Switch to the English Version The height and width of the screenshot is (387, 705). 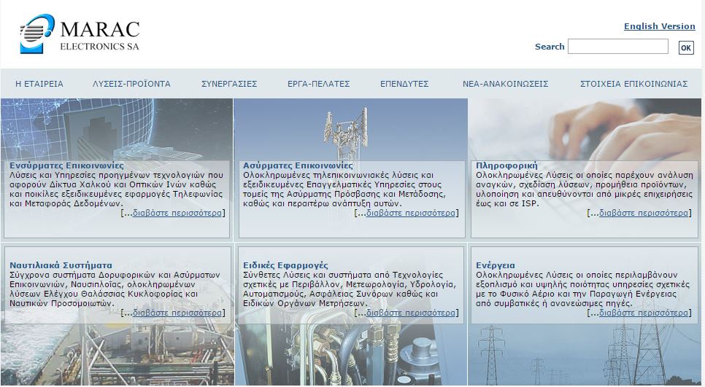point(659,26)
